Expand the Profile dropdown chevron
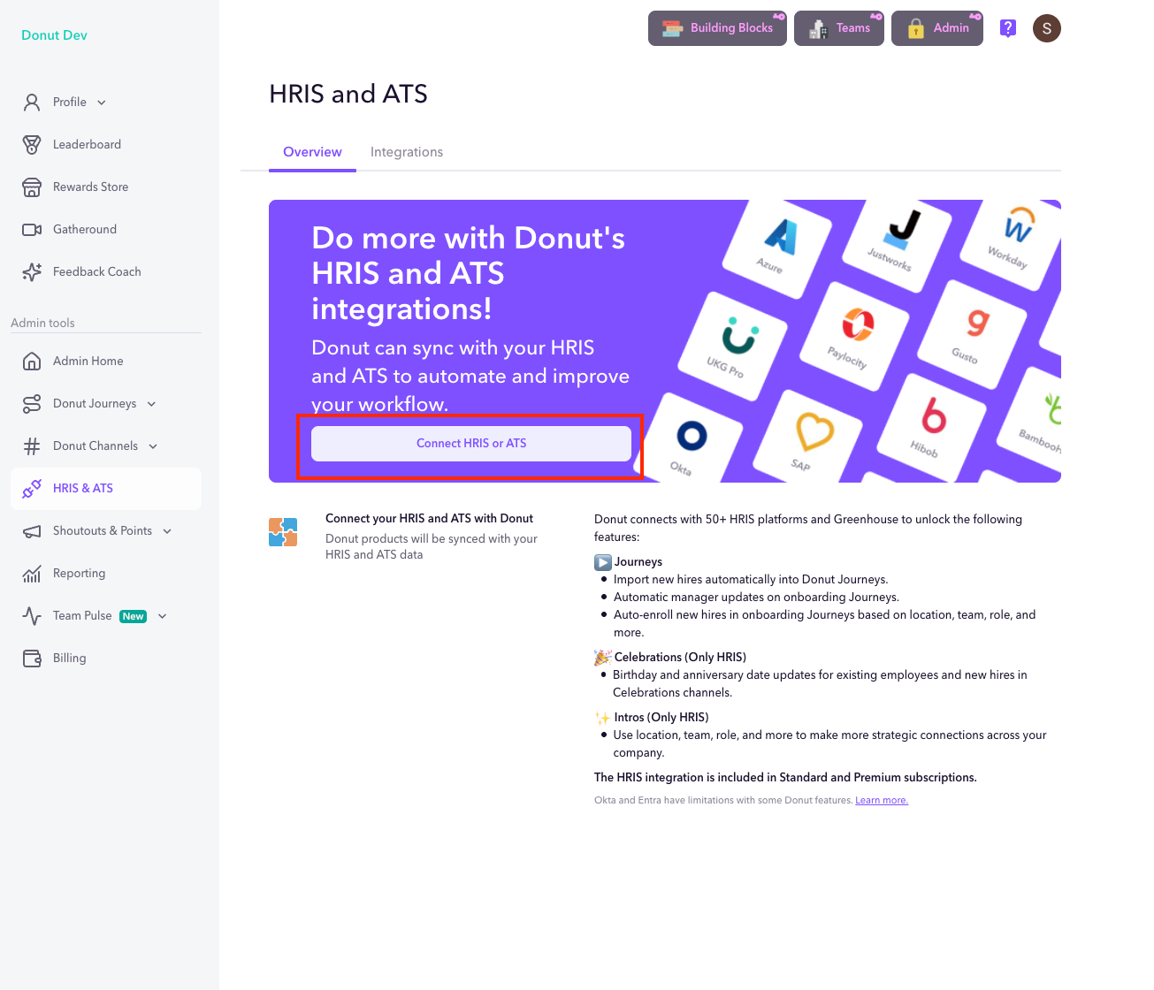This screenshot has width=1154, height=990. tap(102, 103)
